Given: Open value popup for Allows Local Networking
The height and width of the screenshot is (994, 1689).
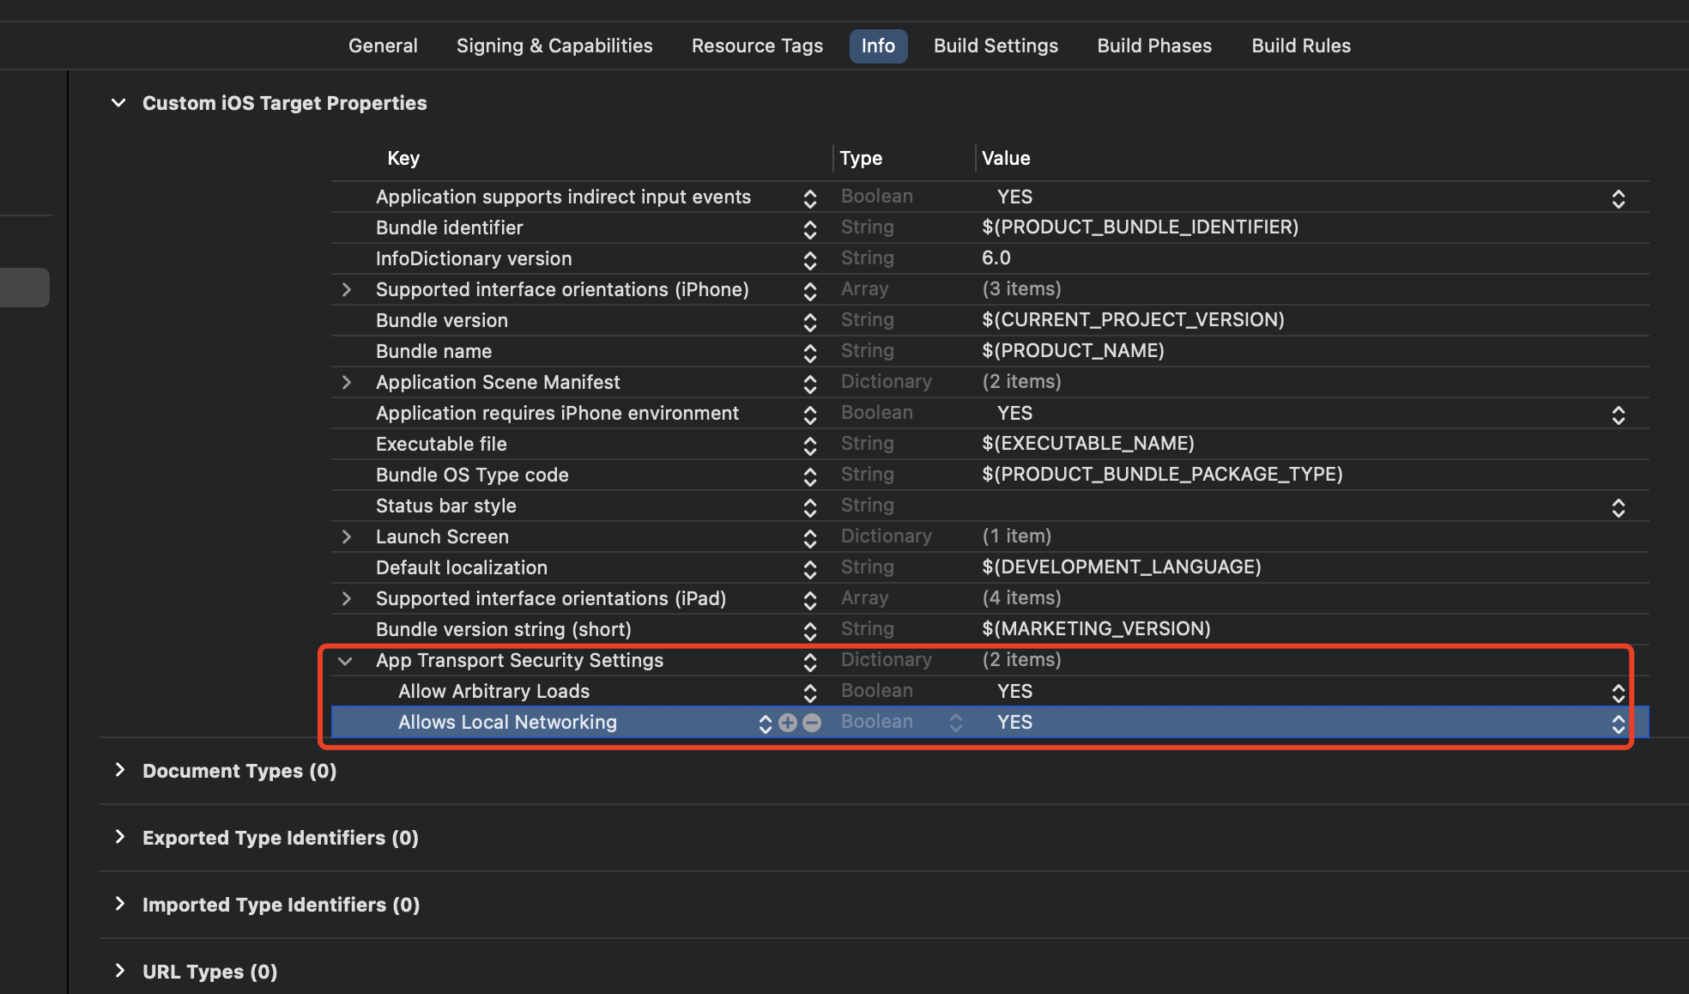Looking at the screenshot, I should pos(1618,723).
